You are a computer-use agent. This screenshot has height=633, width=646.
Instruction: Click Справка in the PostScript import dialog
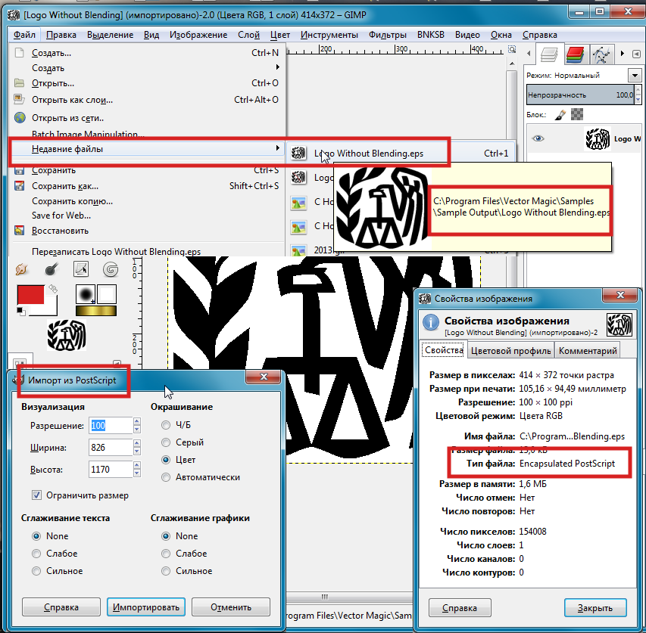point(61,607)
